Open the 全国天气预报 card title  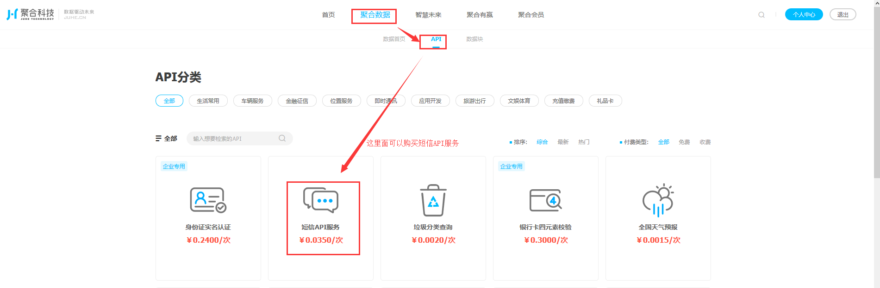point(658,227)
